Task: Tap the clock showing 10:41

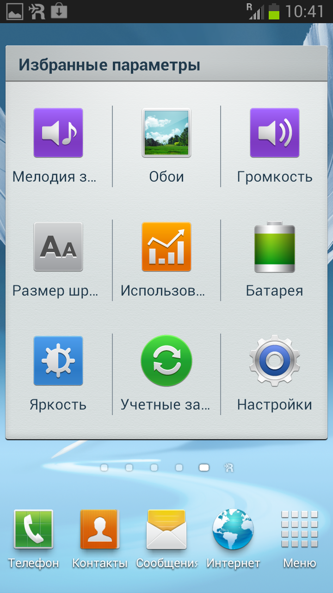Action: [x=304, y=11]
